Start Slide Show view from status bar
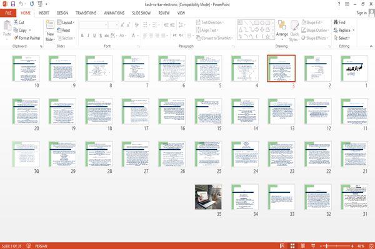The height and width of the screenshot is (249, 375). pyautogui.click(x=313, y=246)
